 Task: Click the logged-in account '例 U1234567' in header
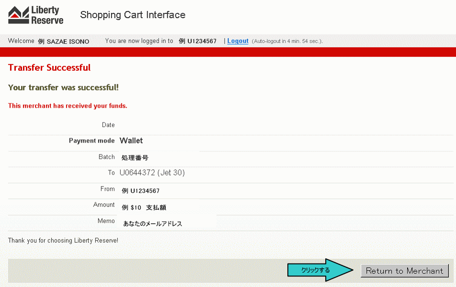197,41
